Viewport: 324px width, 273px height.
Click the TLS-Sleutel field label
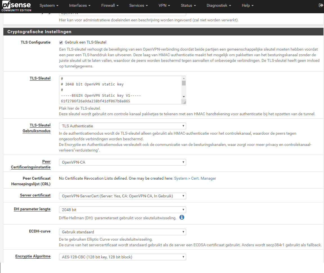pyautogui.click(x=40, y=78)
